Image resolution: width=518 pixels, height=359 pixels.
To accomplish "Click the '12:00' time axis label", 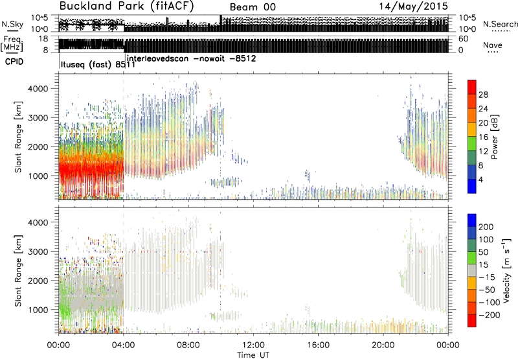I will [x=253, y=345].
